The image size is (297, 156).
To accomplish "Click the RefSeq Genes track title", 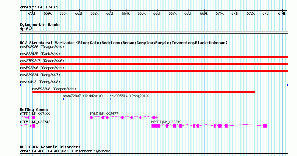I will point(34,110).
